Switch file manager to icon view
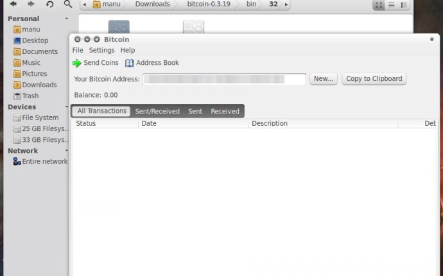This screenshot has width=443, height=276. pyautogui.click(x=379, y=4)
